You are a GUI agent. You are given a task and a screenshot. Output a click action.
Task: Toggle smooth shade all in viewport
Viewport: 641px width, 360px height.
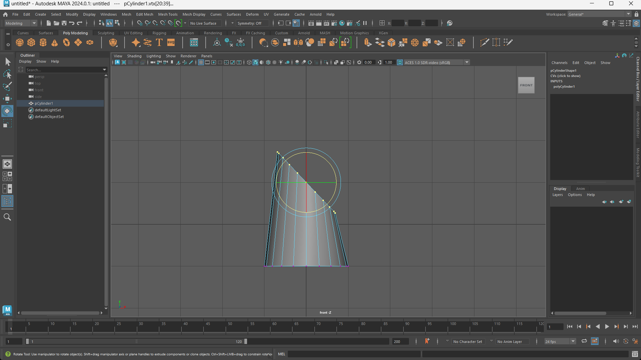tap(255, 63)
